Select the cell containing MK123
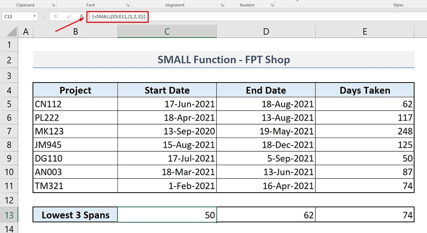Viewport: 427px width, 233px height. coord(76,131)
